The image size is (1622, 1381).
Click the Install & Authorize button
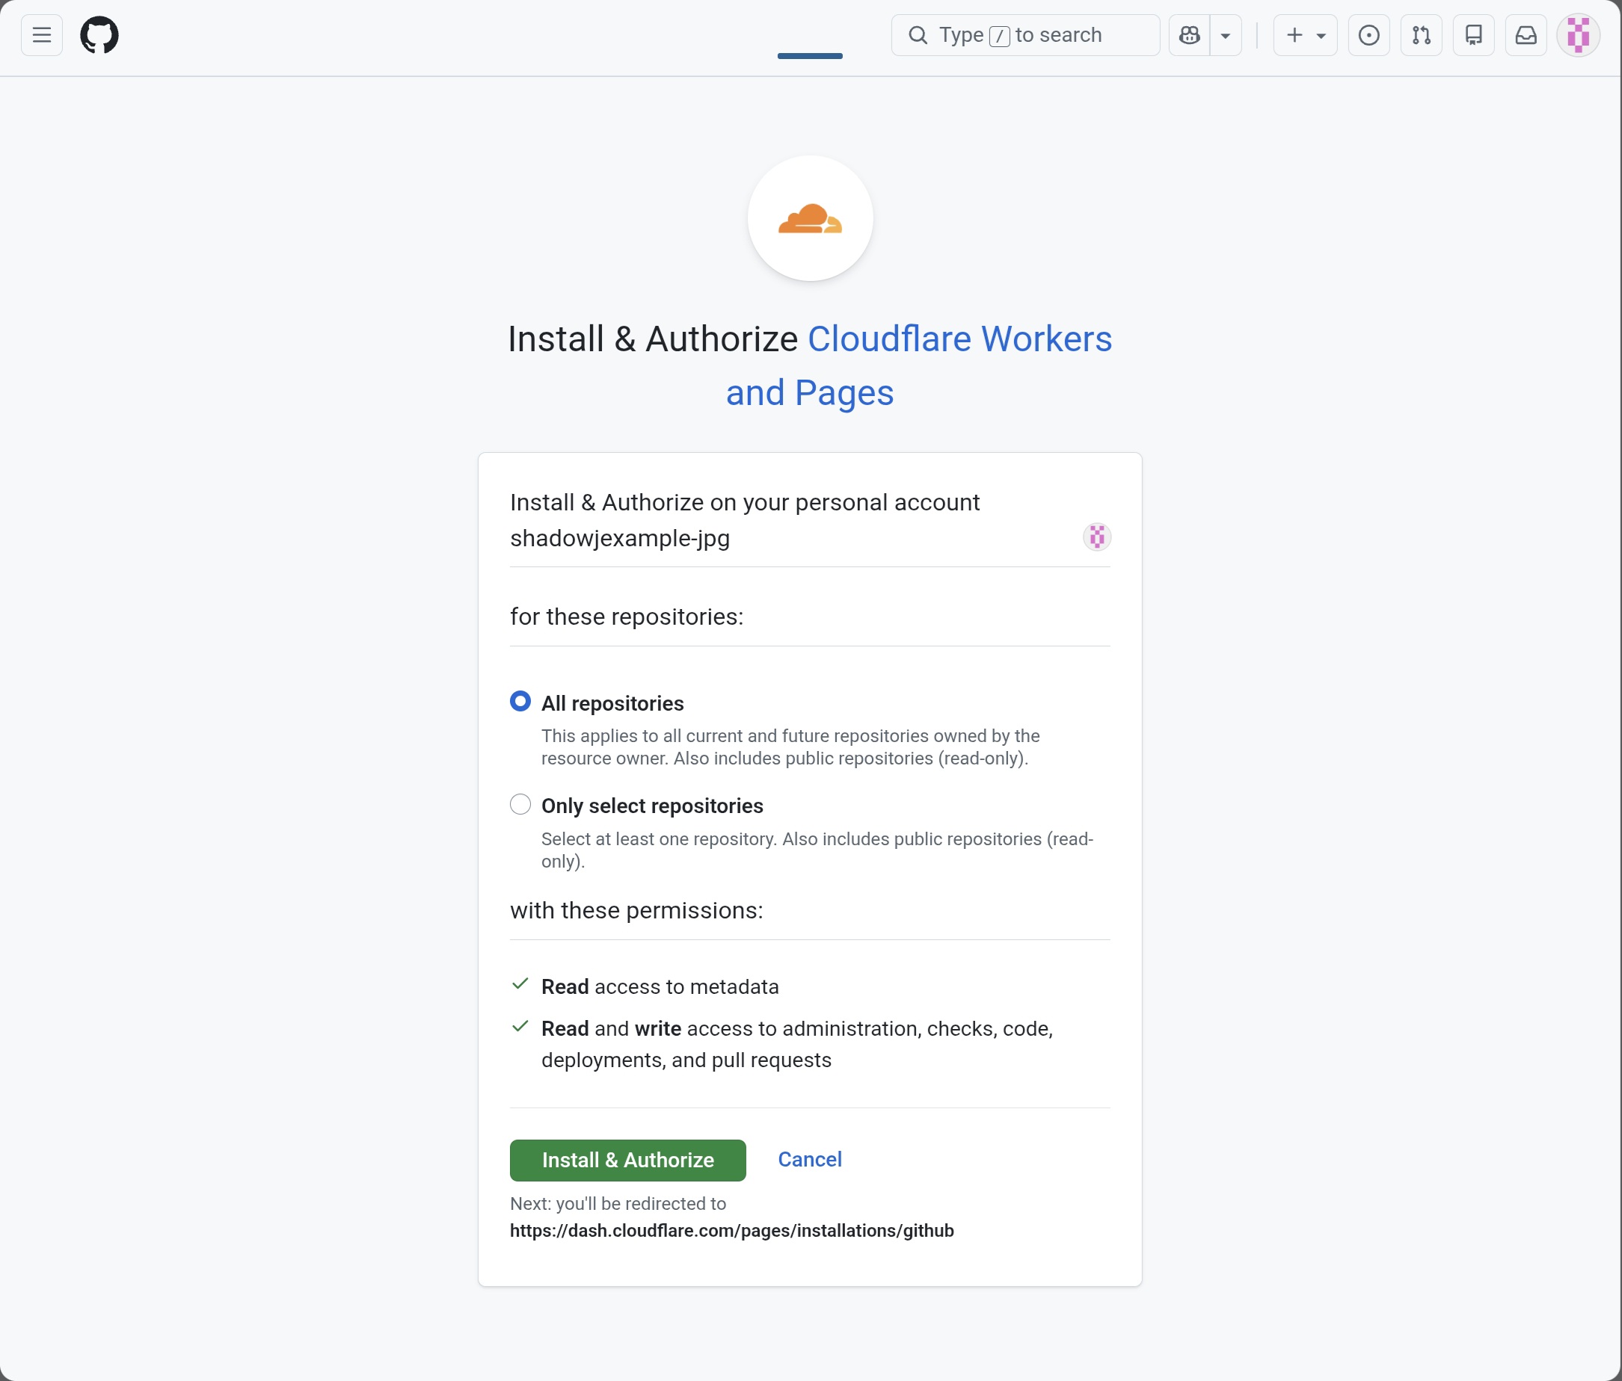(627, 1160)
